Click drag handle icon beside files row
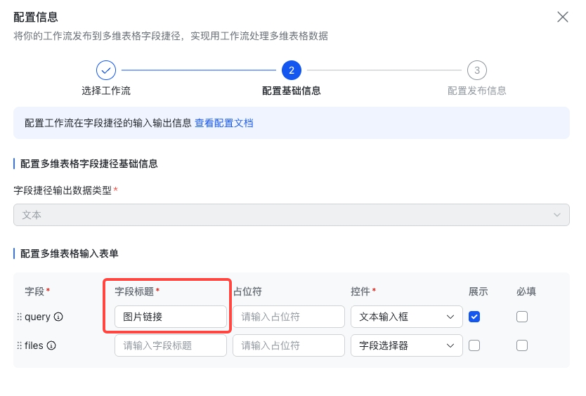The width and height of the screenshot is (586, 396). [x=19, y=345]
